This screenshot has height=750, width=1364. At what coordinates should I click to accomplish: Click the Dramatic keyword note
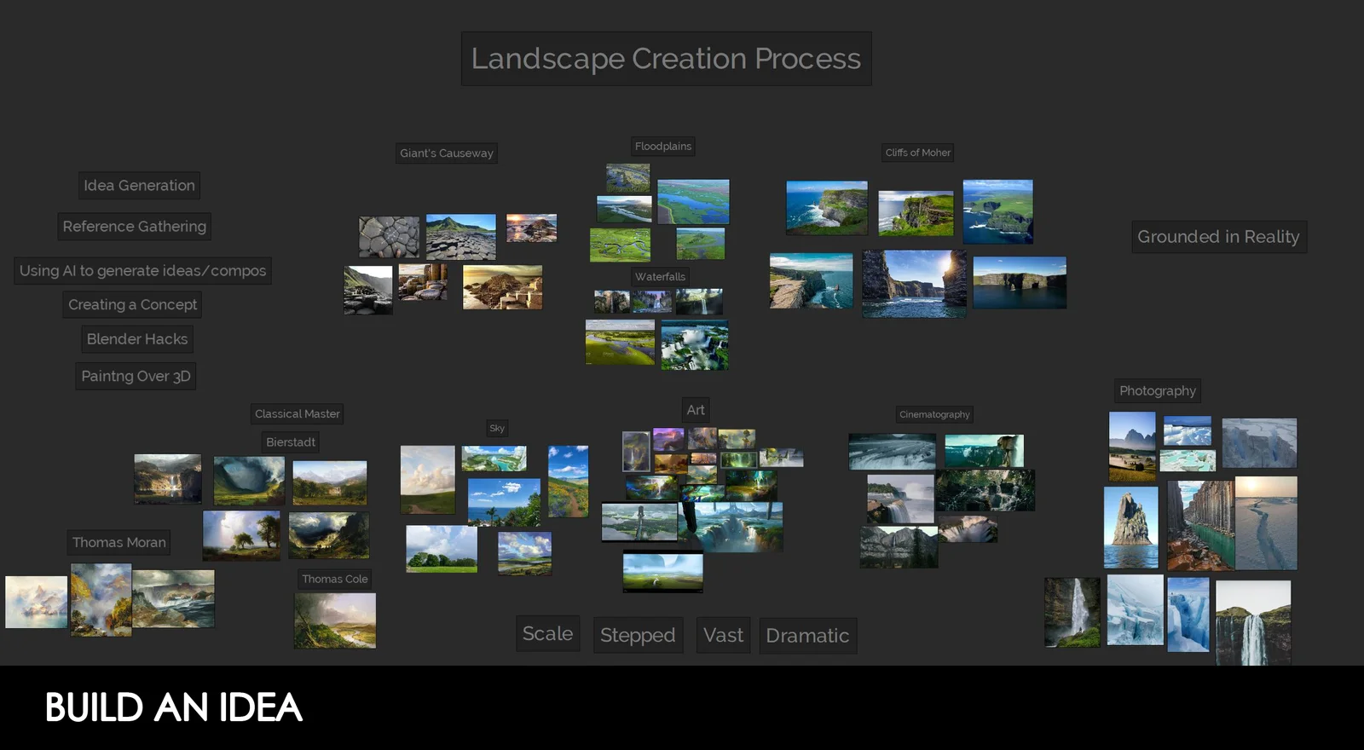tap(807, 636)
